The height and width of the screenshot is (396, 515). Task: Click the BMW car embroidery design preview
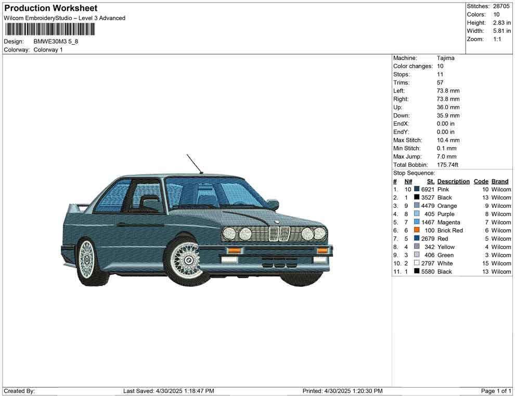click(198, 229)
